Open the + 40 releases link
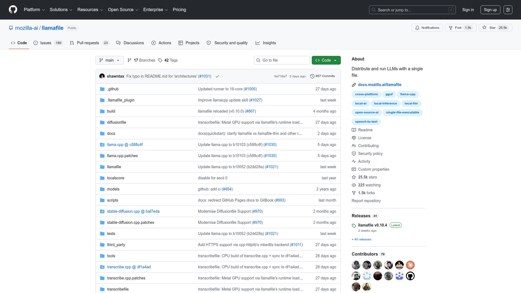The height and width of the screenshot is (293, 521). click(362, 239)
